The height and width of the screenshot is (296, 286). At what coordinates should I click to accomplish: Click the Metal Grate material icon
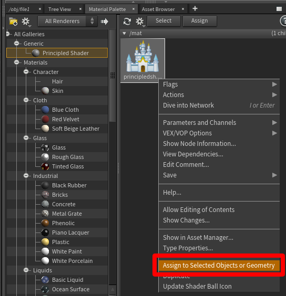pos(45,214)
